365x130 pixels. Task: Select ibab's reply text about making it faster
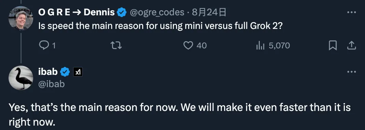click(179, 115)
